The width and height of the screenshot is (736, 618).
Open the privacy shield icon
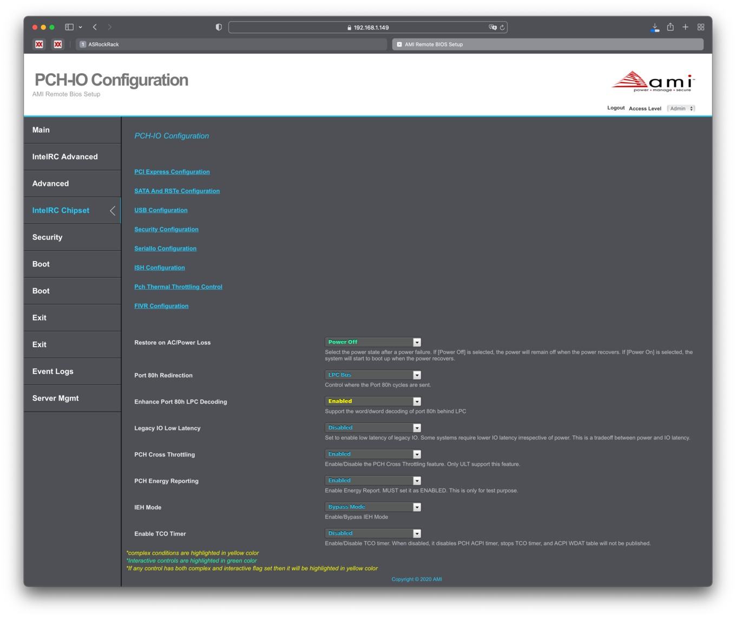[x=219, y=27]
